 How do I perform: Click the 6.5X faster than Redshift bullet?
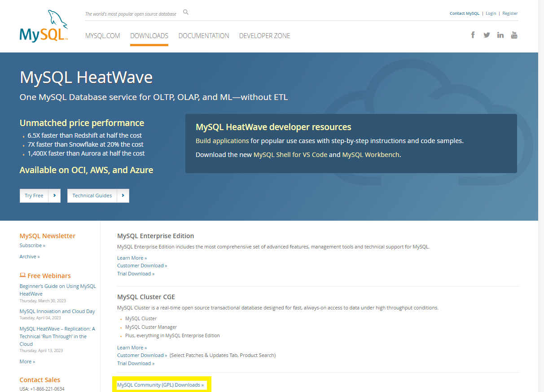[x=84, y=135]
